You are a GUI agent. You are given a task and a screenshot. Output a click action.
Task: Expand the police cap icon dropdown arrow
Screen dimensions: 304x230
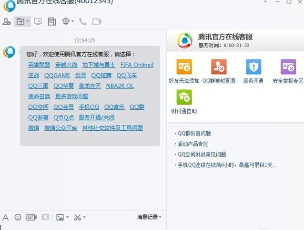pos(73,21)
